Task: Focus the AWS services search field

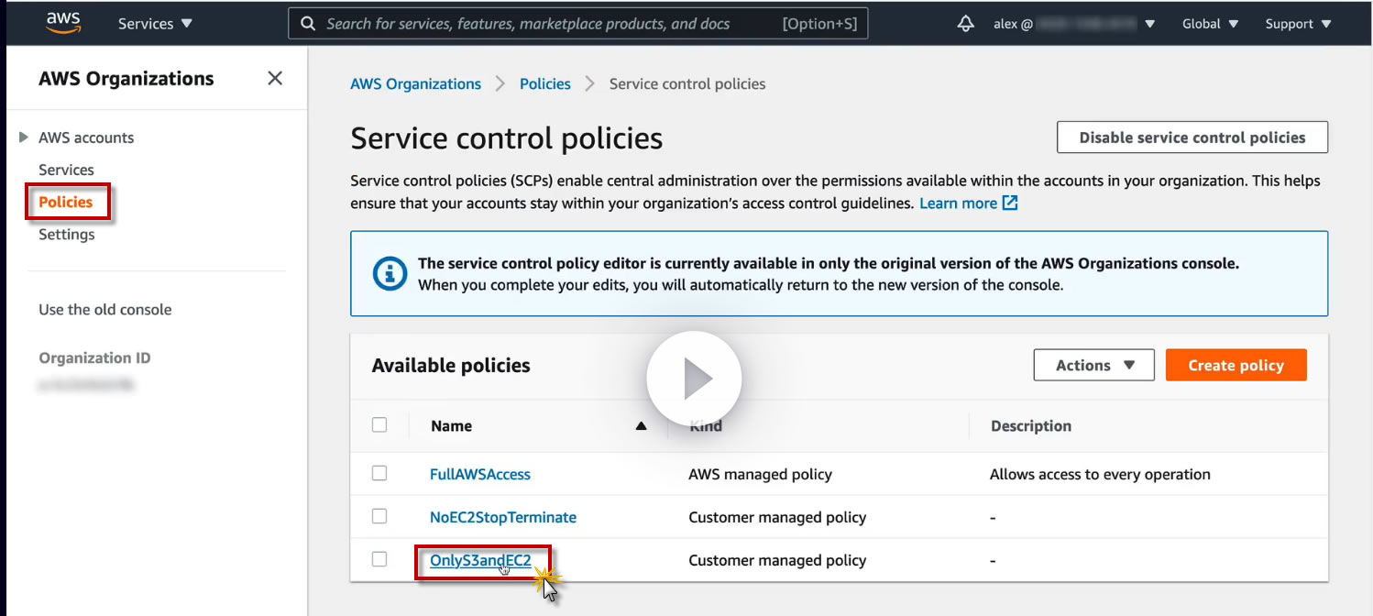Action: 550,24
